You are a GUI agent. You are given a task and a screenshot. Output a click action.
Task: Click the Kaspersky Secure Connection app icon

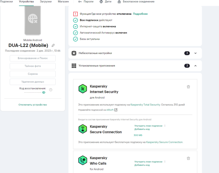point(83,129)
